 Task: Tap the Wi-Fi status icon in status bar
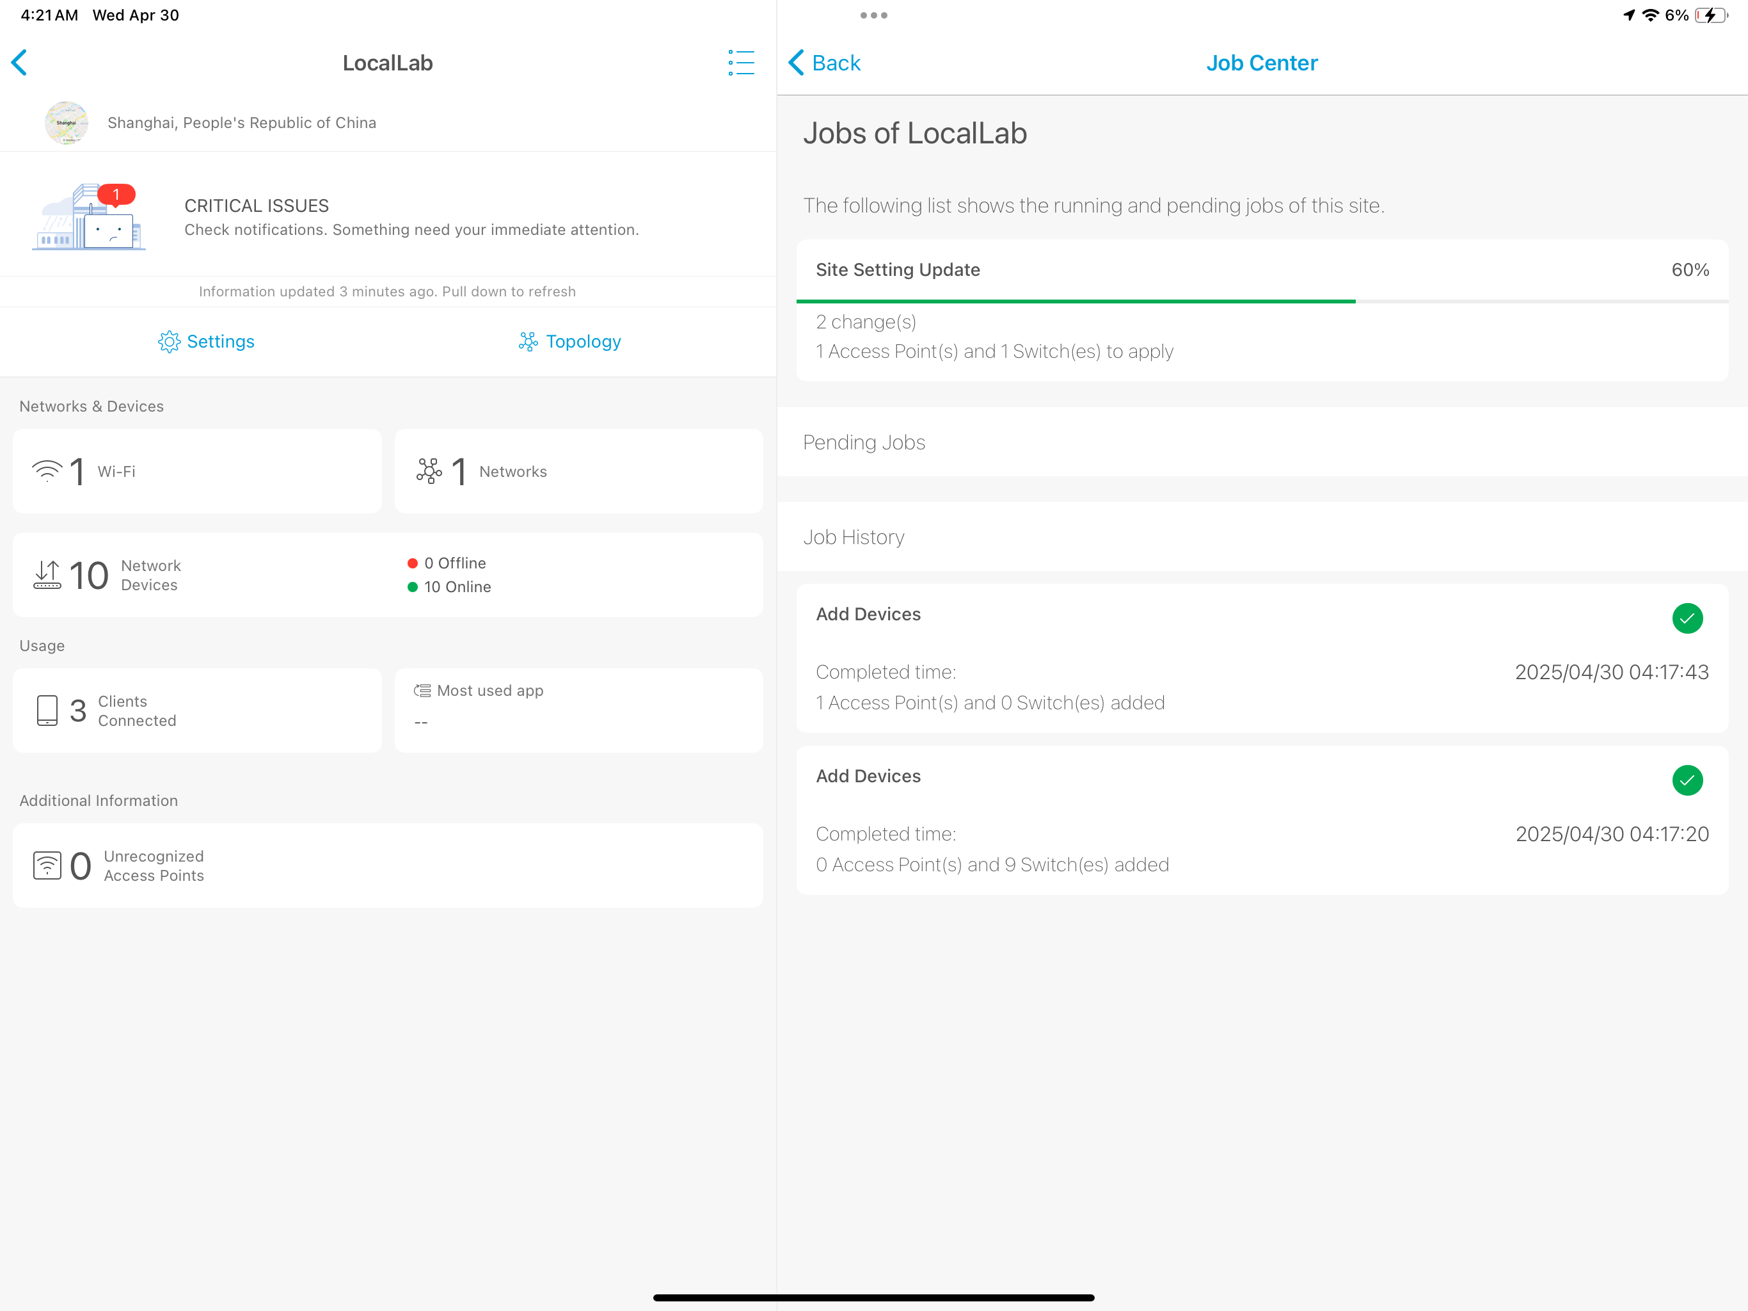pos(1651,15)
